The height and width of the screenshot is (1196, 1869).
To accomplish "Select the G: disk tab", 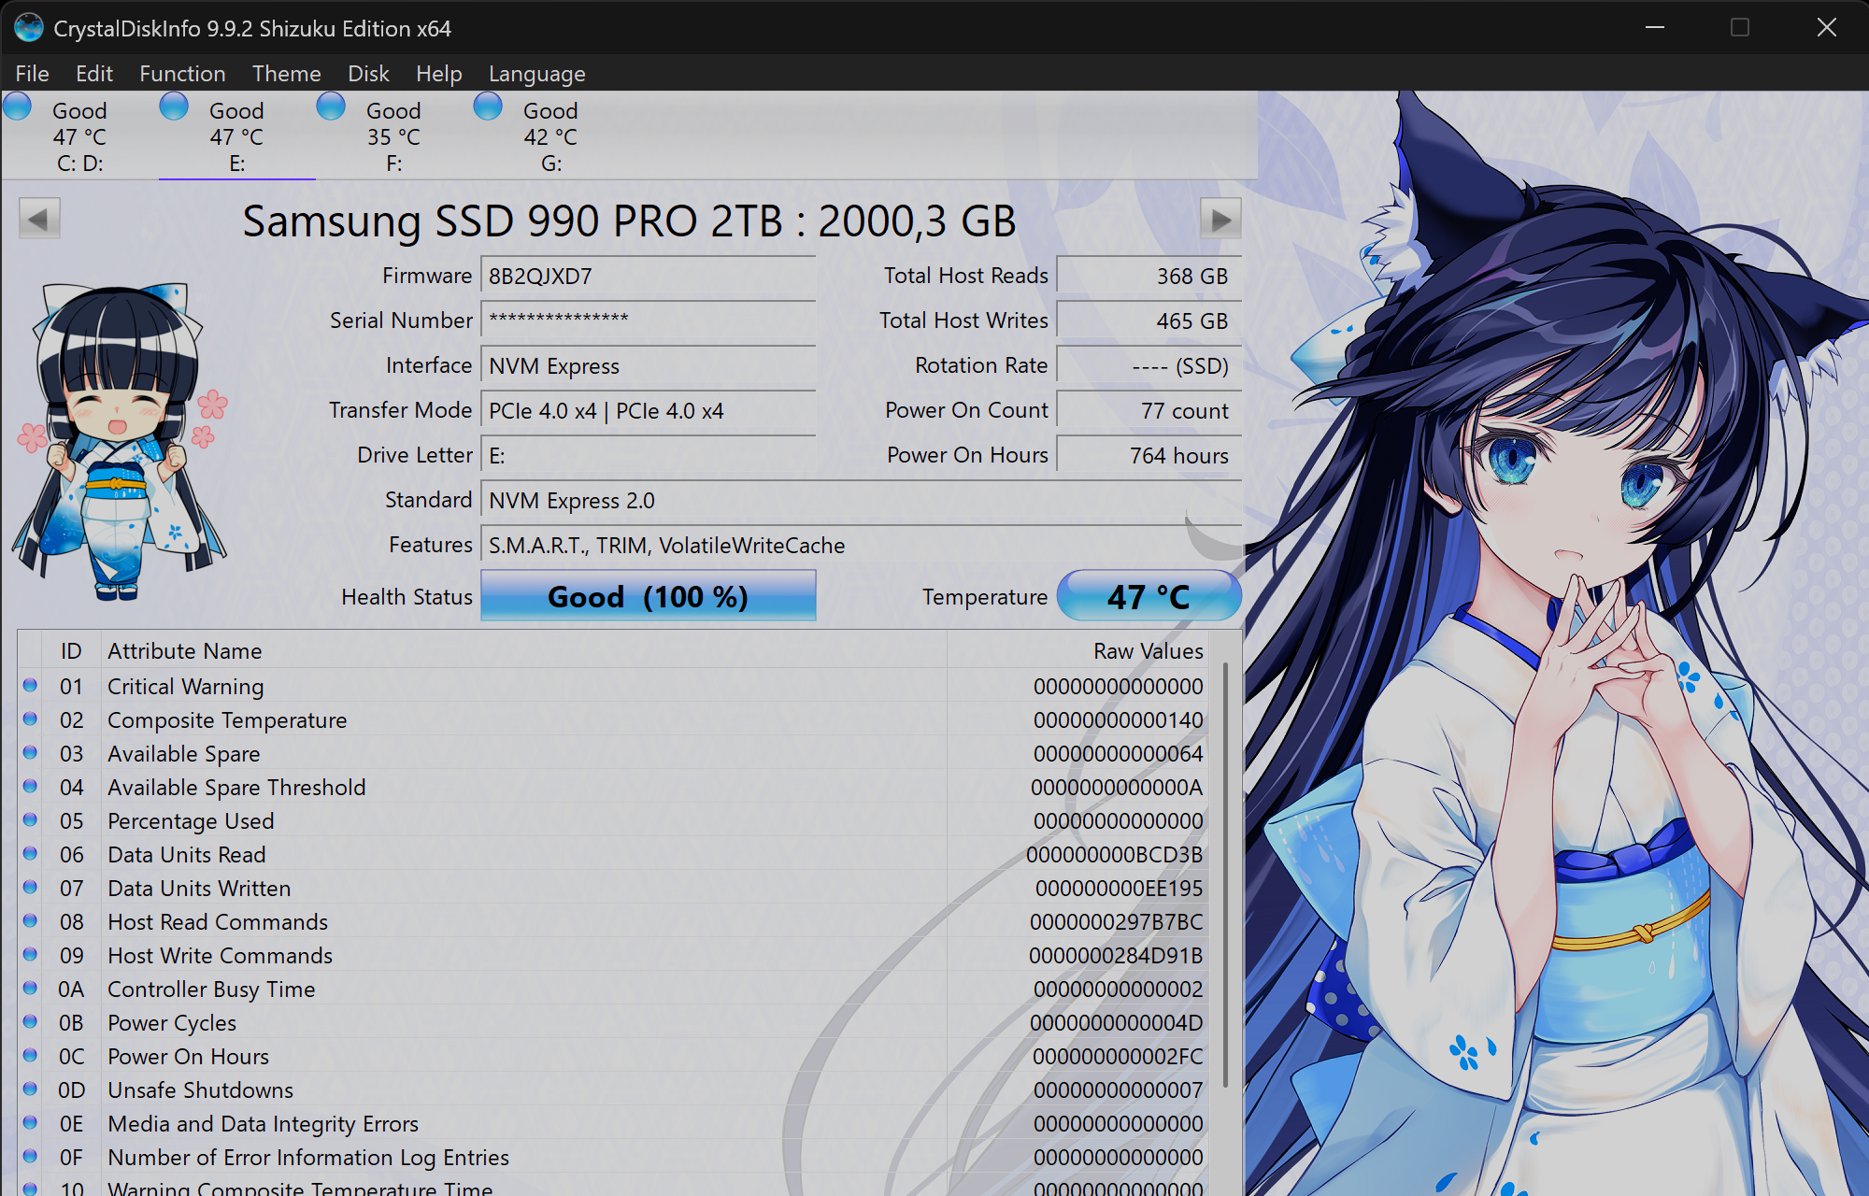I will (x=550, y=136).
